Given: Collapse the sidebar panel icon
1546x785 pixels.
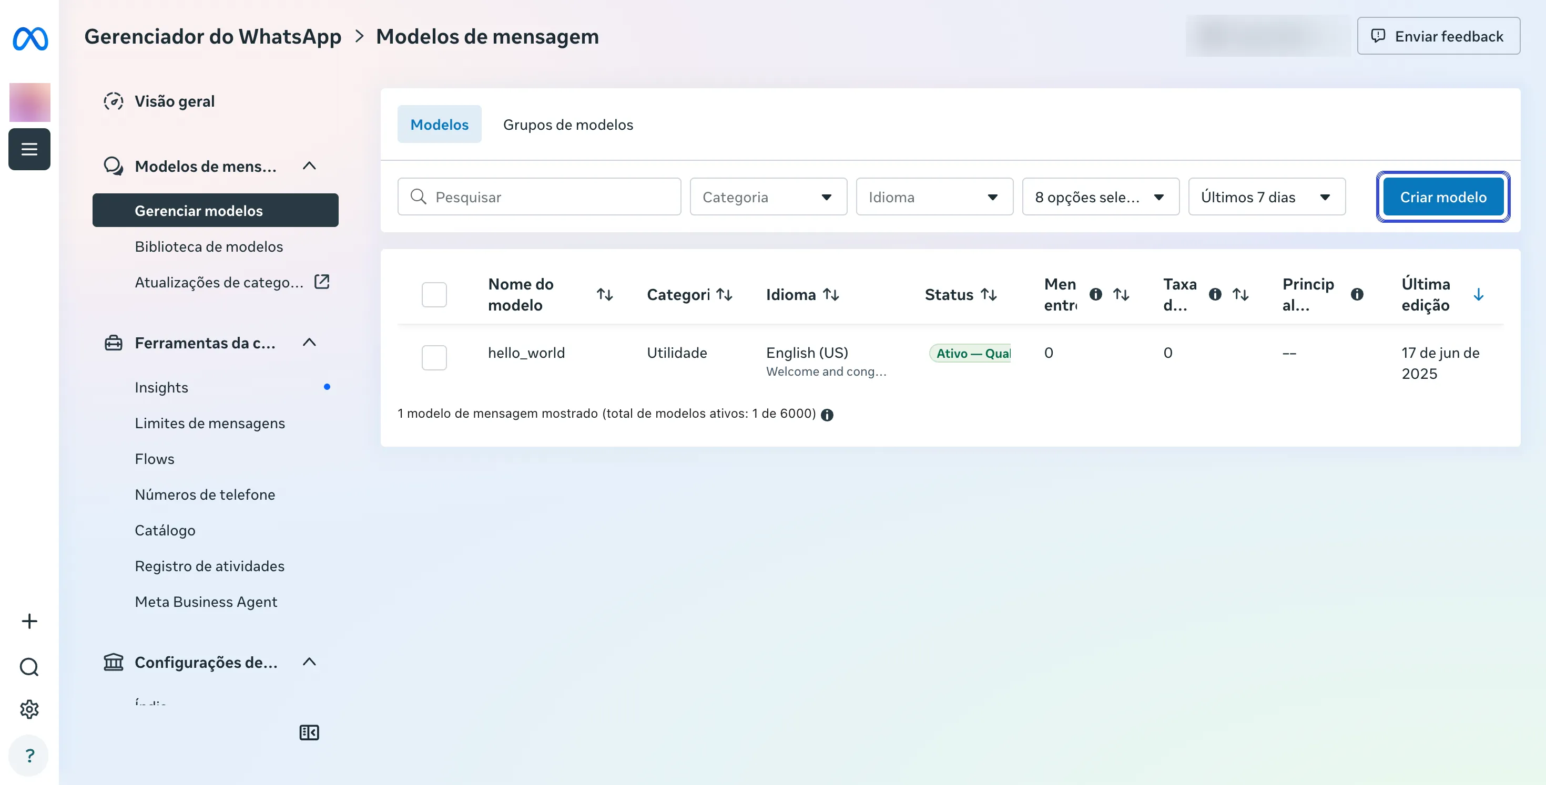Looking at the screenshot, I should pos(309,732).
